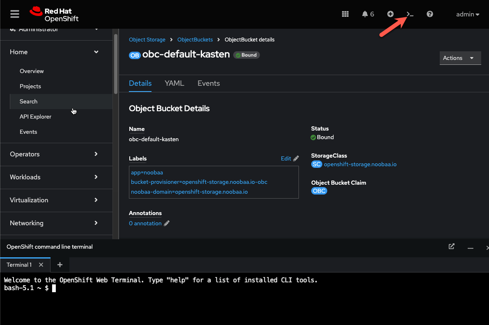Screen dimensions: 489x325
Task: Open the web terminal command line icon
Action: click(410, 14)
